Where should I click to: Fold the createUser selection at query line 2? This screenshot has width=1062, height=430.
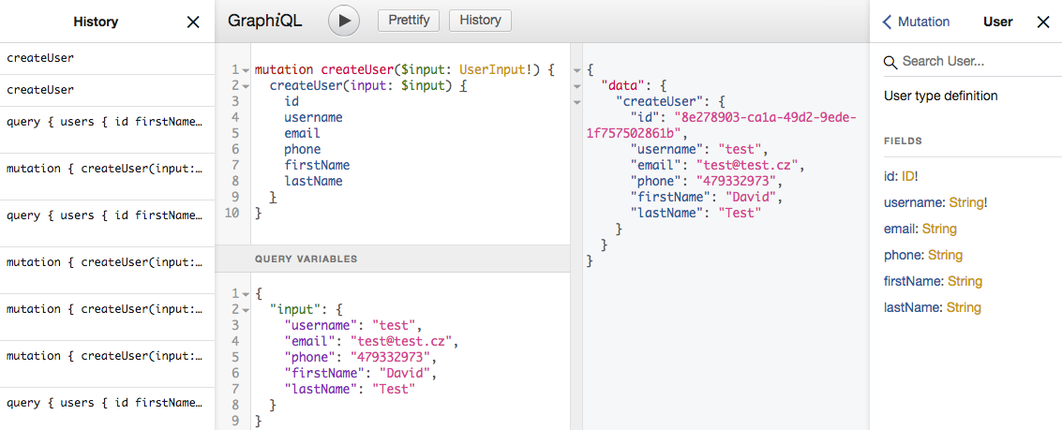click(x=246, y=87)
